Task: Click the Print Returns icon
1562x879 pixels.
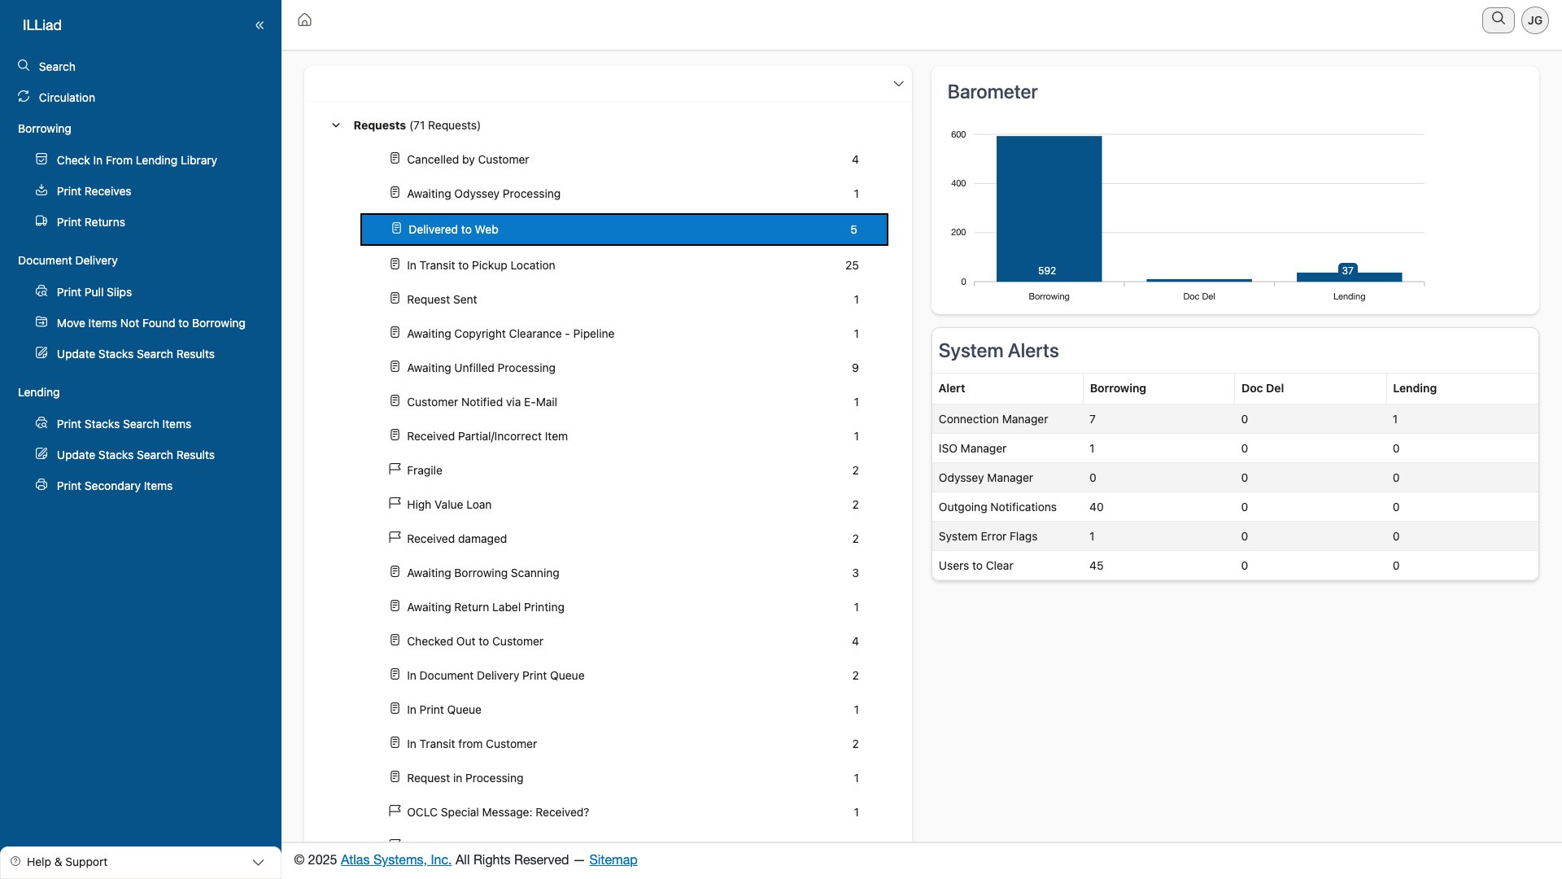Action: pos(41,221)
